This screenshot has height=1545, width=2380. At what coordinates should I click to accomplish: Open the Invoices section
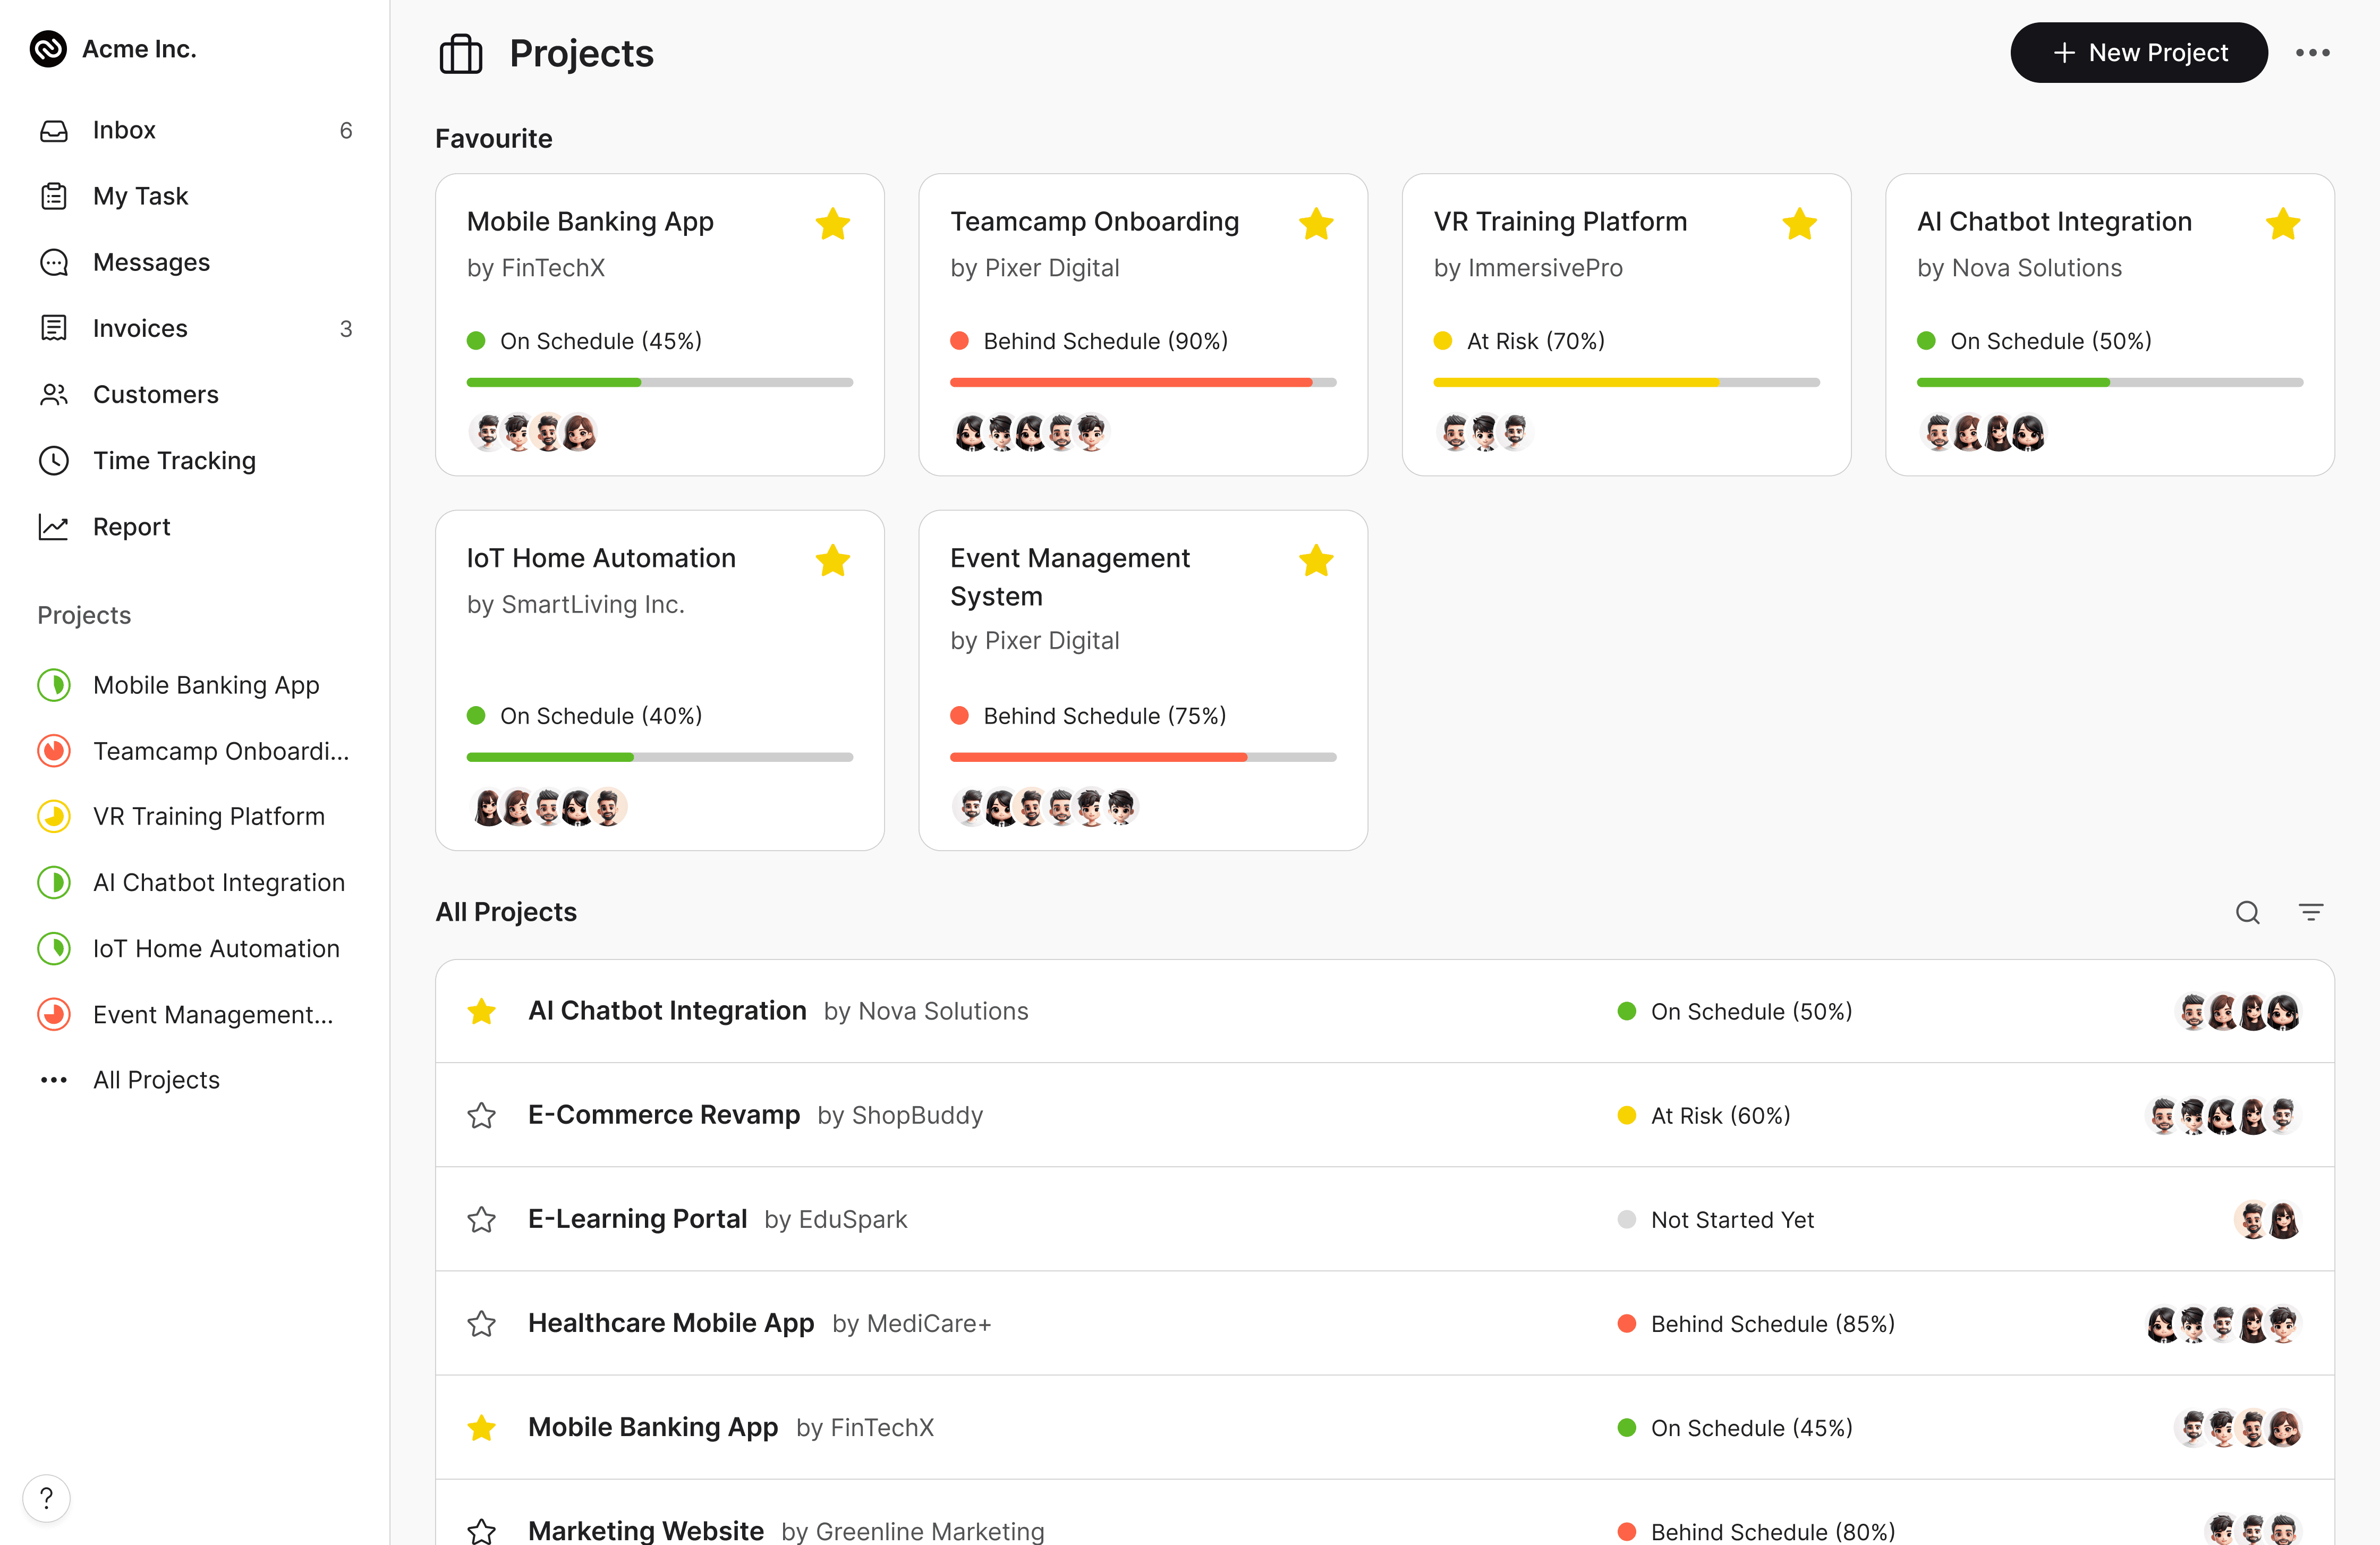[x=139, y=328]
